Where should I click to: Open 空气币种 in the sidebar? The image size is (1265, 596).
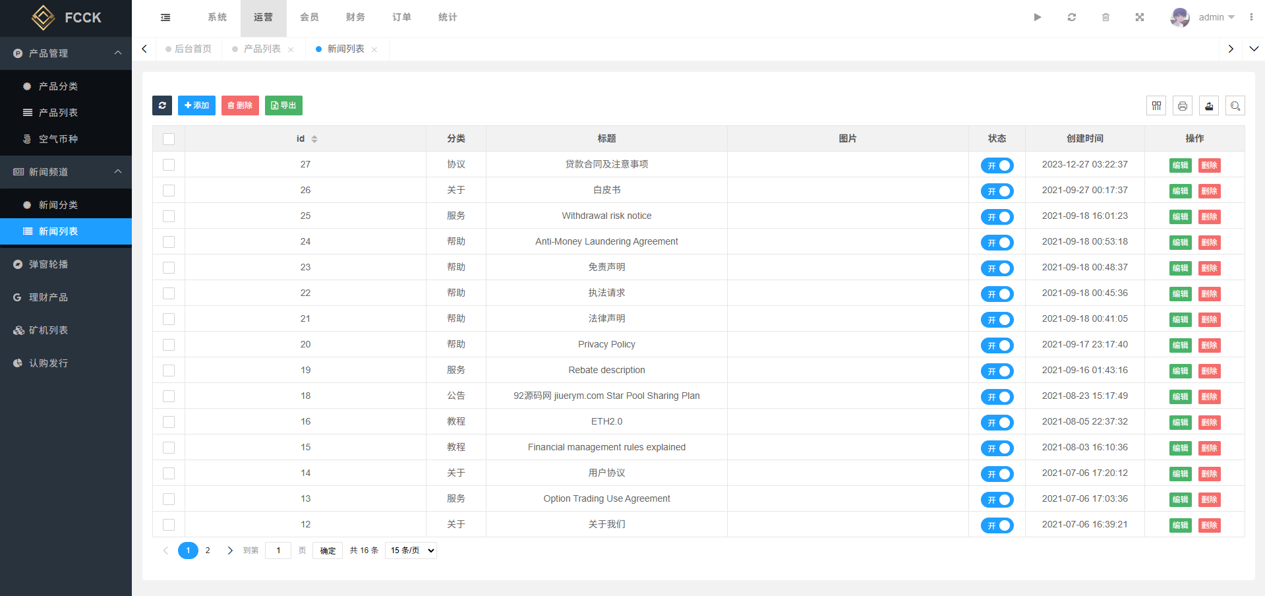[x=66, y=139]
